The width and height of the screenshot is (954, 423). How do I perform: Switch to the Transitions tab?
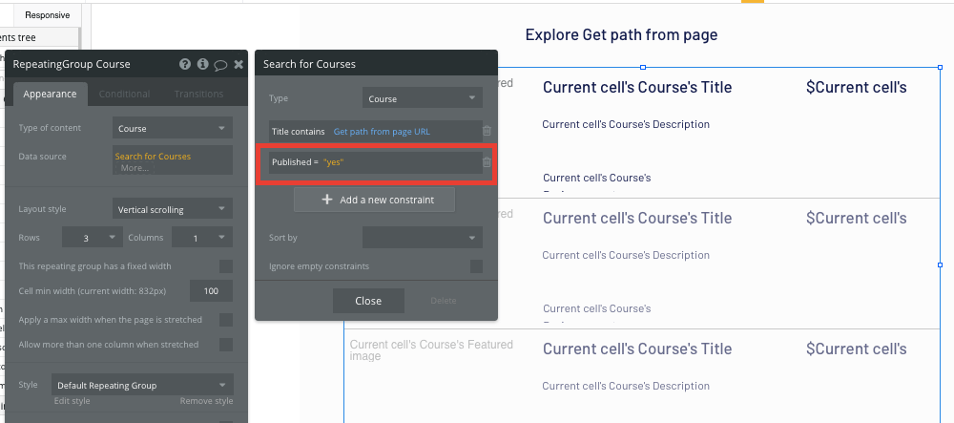(x=198, y=94)
